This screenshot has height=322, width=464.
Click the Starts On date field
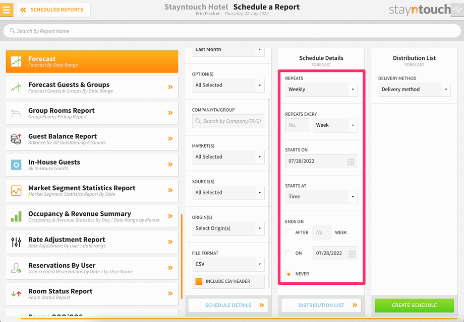point(321,161)
